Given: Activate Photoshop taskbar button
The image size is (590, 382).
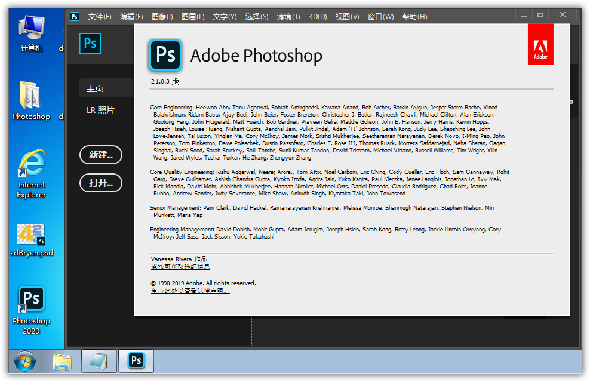Looking at the screenshot, I should (136, 361).
